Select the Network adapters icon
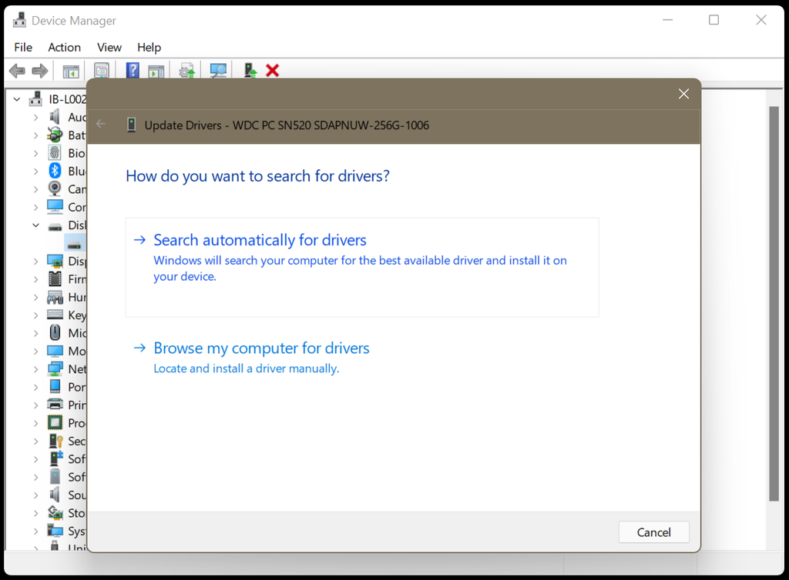Image resolution: width=789 pixels, height=580 pixels. pos(55,369)
